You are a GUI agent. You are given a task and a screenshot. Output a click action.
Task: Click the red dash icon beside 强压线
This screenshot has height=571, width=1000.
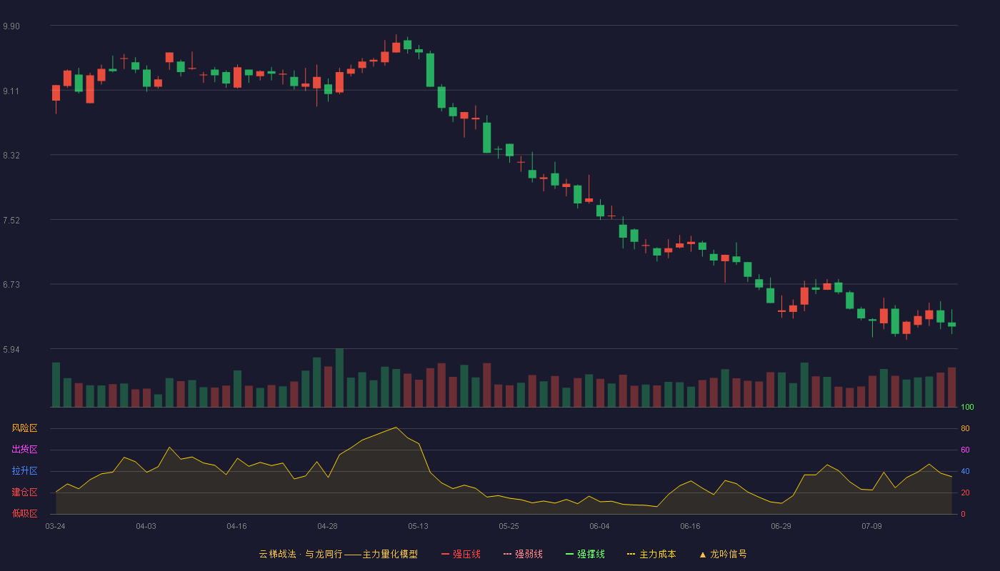click(445, 554)
